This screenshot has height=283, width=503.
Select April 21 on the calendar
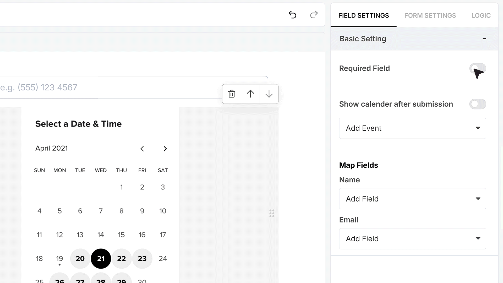pyautogui.click(x=101, y=259)
